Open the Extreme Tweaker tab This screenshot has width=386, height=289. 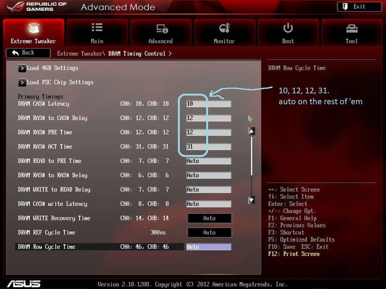tap(34, 32)
